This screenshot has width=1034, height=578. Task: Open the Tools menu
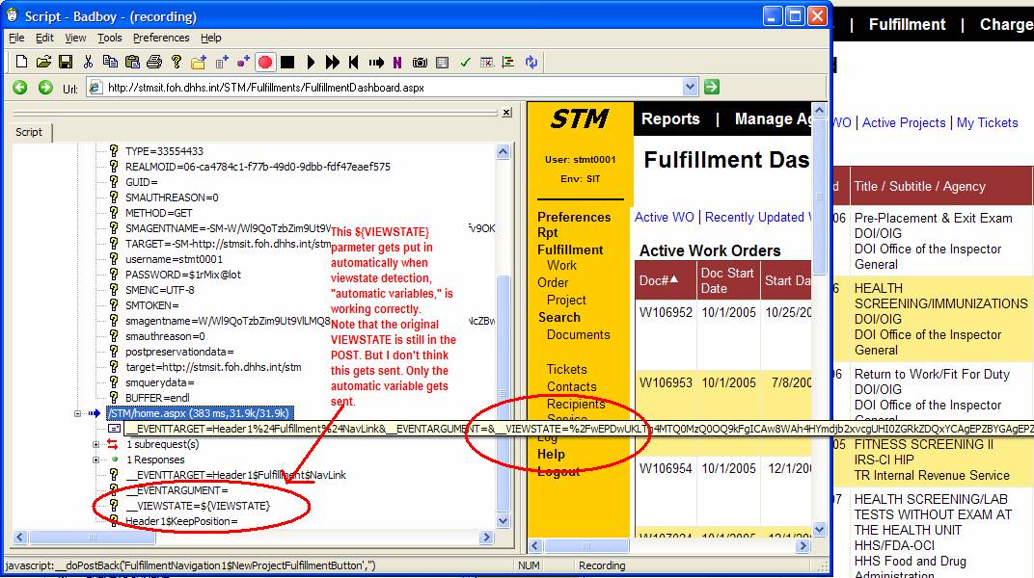pos(110,38)
